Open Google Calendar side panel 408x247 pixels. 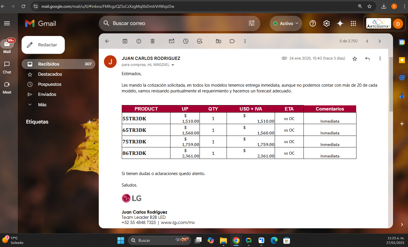[x=402, y=42]
